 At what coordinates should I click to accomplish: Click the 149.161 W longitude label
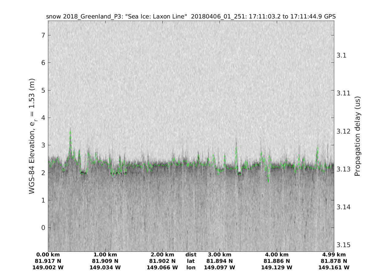click(334, 268)
